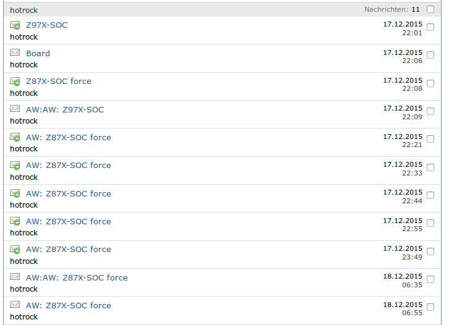Click the replied-mail icon beside Z97X-SOC
Viewport: 449px width, 325px height.
pyautogui.click(x=15, y=25)
